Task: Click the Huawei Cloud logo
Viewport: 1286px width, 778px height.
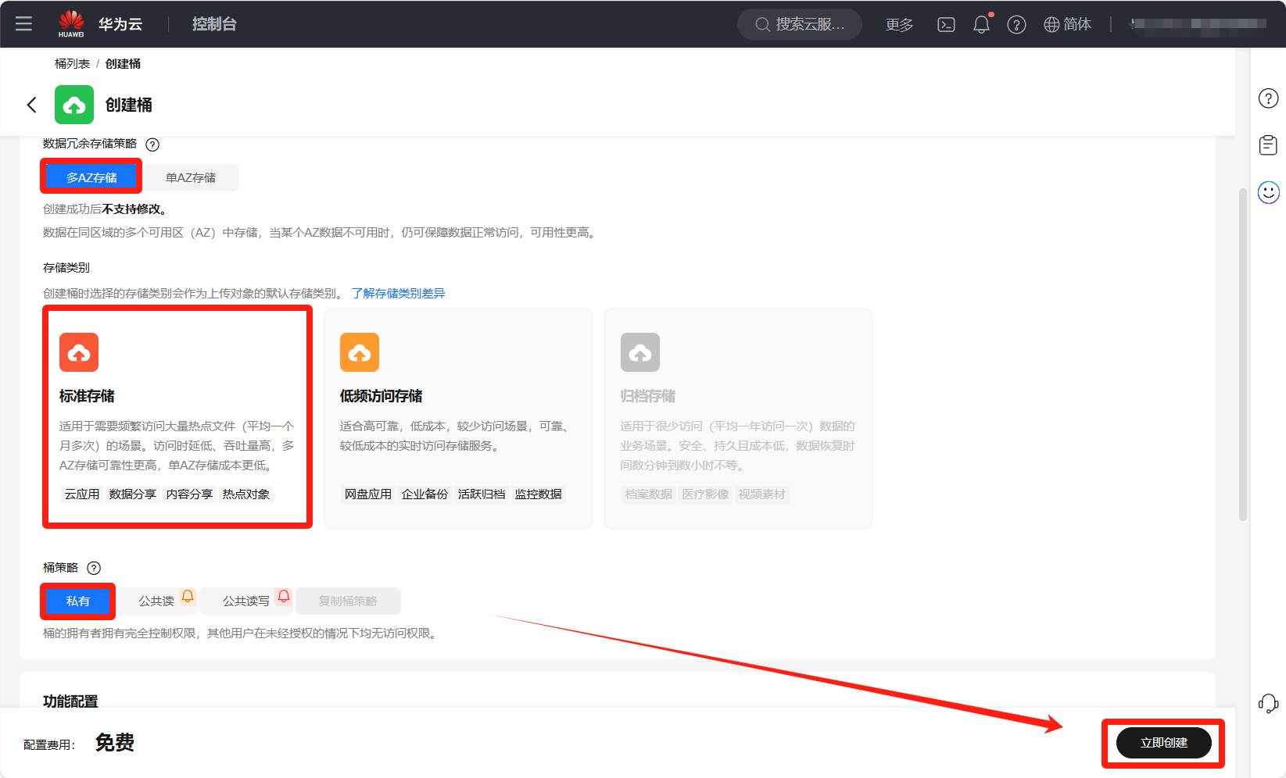Action: click(x=71, y=23)
